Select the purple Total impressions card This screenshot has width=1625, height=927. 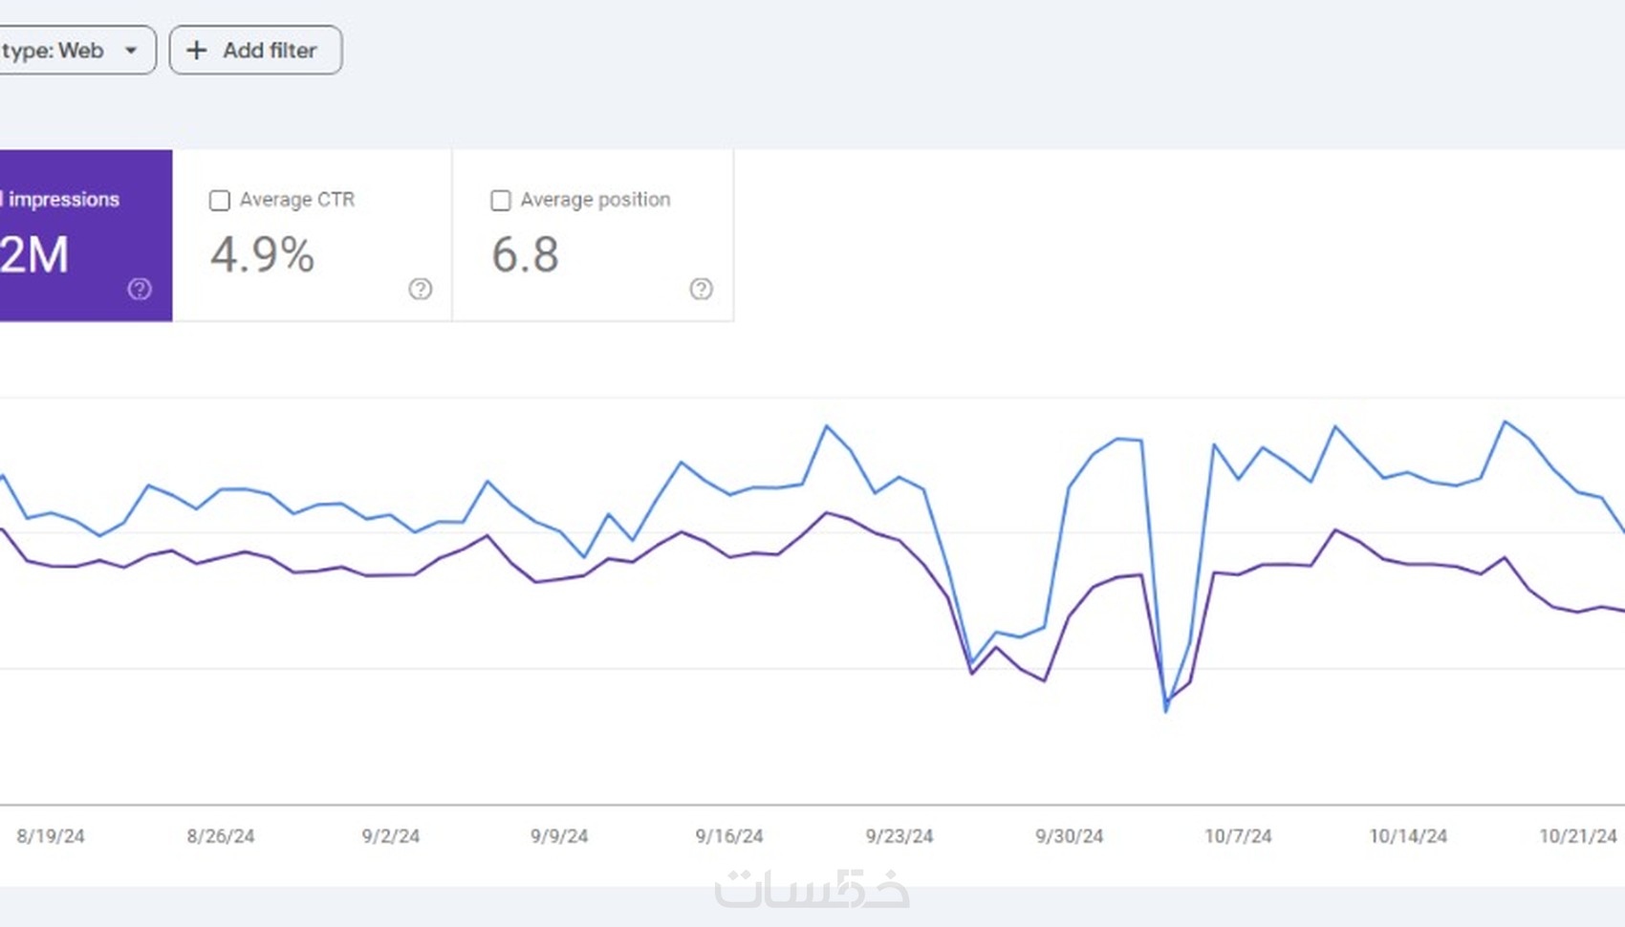84,234
